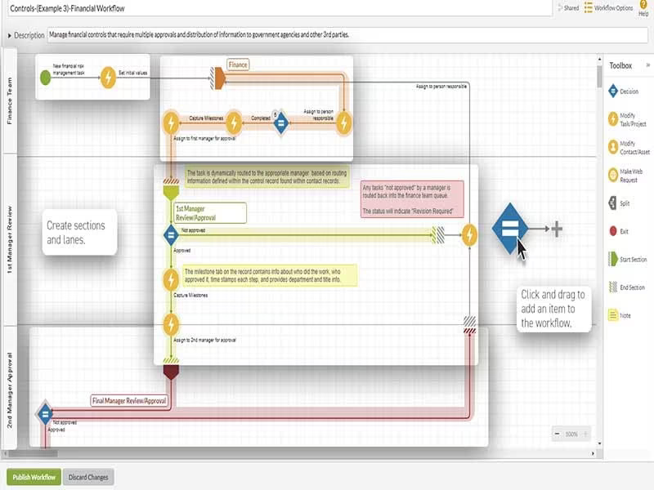This screenshot has height=490, width=654.
Task: Click Publish Workflow button
Action: pyautogui.click(x=34, y=477)
